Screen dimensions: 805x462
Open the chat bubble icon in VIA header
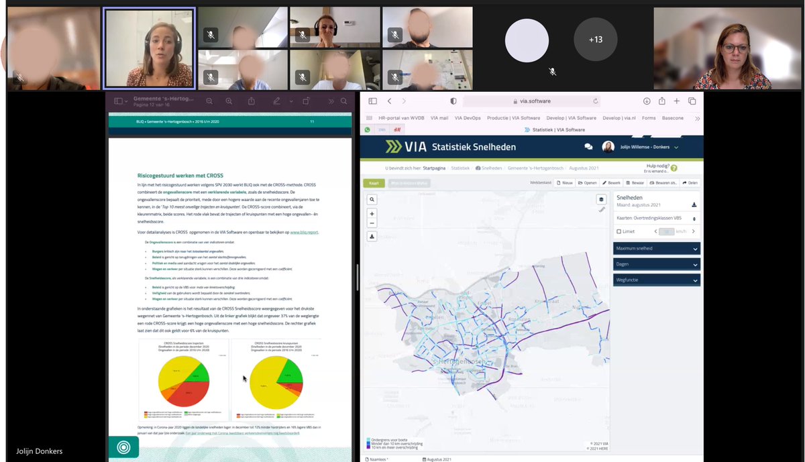coord(588,147)
